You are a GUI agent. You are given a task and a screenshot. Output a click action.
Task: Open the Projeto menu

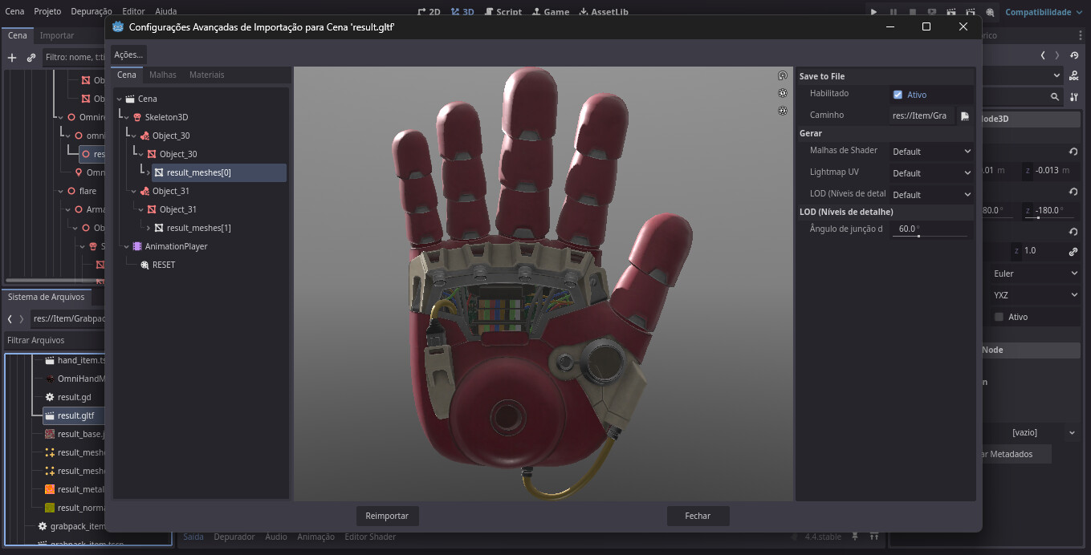[x=47, y=12]
